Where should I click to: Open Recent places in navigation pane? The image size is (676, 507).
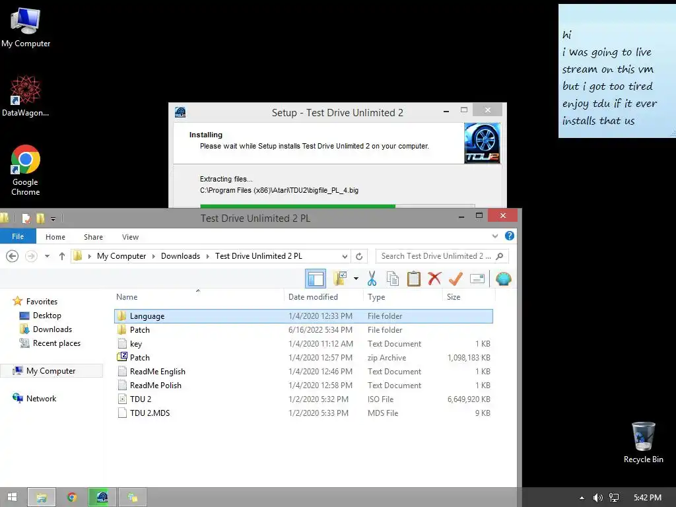pos(50,343)
